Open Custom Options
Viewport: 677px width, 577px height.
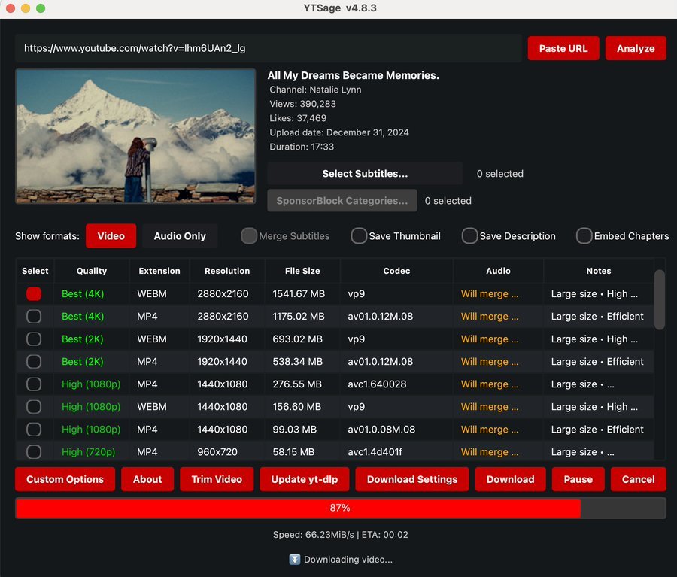click(x=65, y=479)
